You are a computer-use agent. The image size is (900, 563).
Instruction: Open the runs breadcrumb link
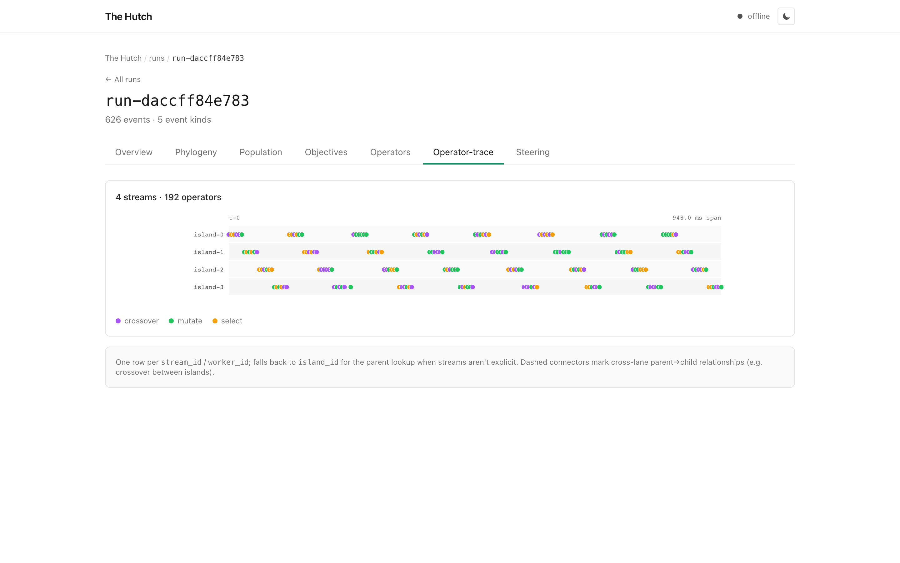157,58
